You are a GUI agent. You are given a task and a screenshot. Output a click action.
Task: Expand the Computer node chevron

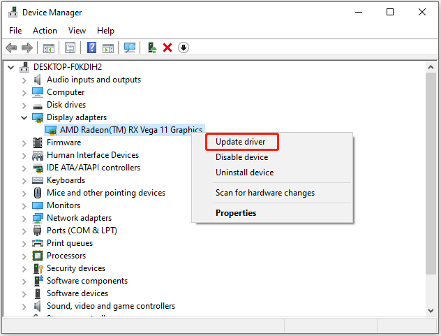pyautogui.click(x=24, y=93)
